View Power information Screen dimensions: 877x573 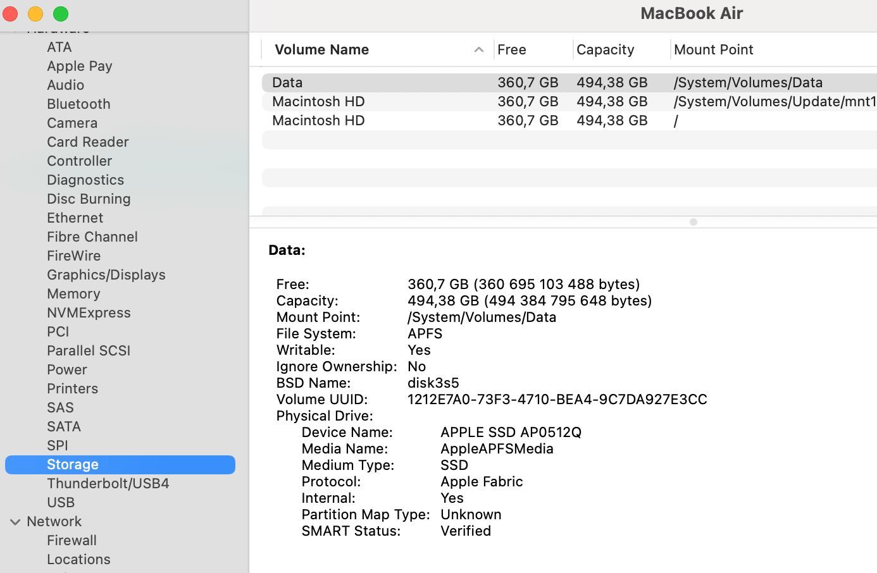point(67,369)
